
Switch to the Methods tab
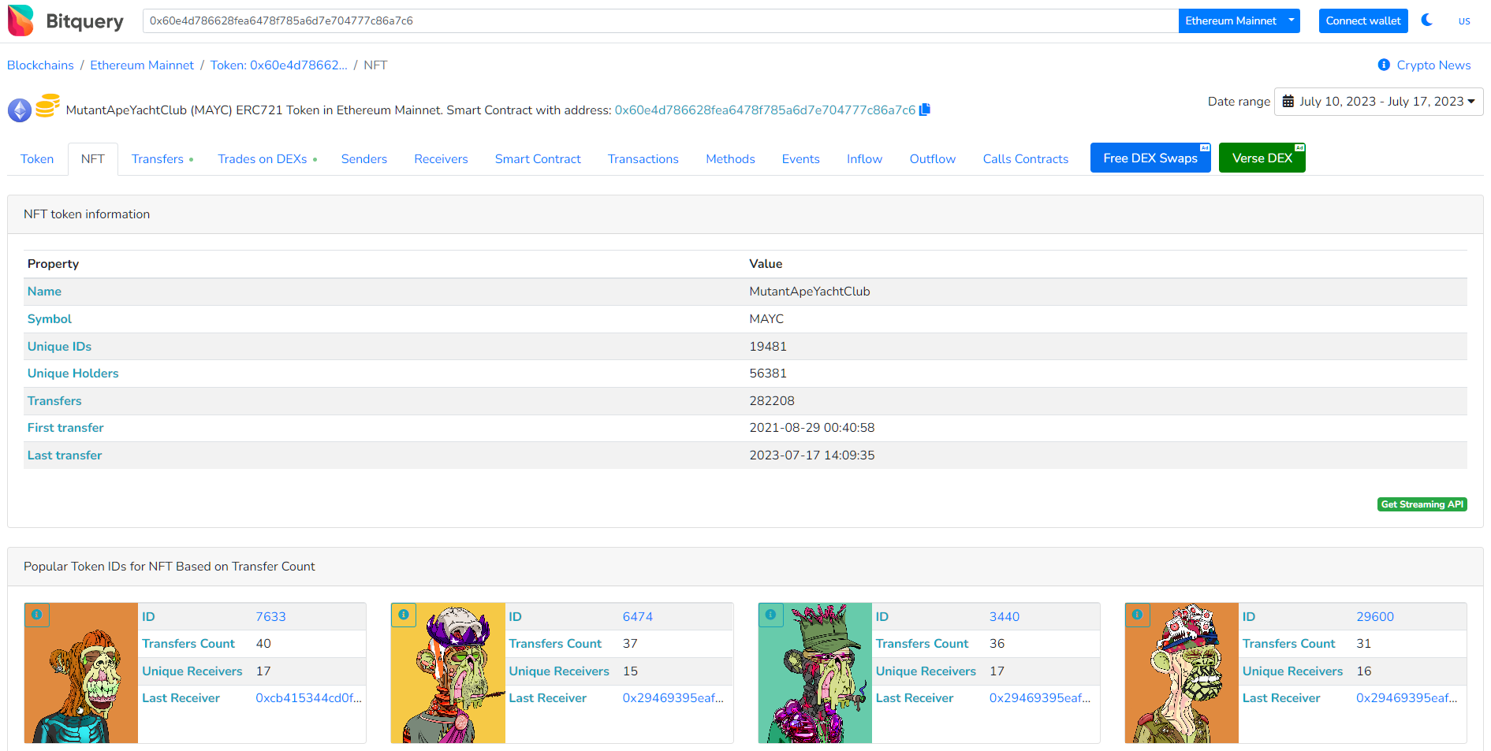[730, 158]
